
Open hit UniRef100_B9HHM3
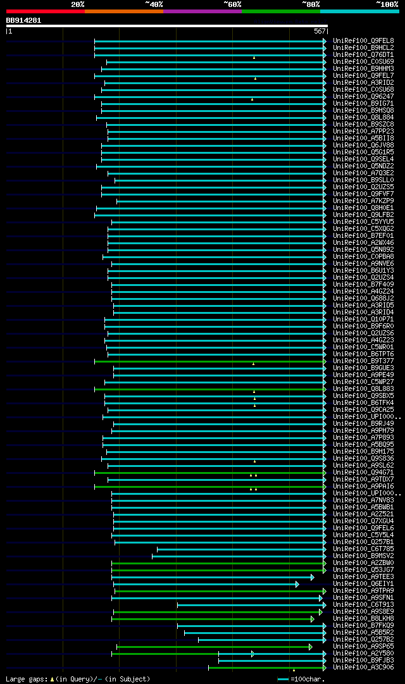[x=363, y=69]
